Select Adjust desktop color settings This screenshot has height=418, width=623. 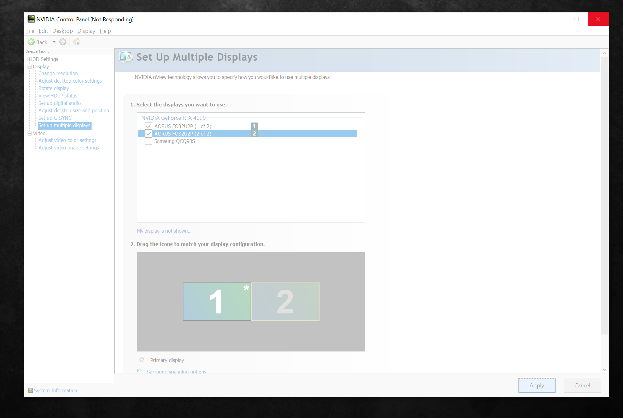tap(70, 81)
